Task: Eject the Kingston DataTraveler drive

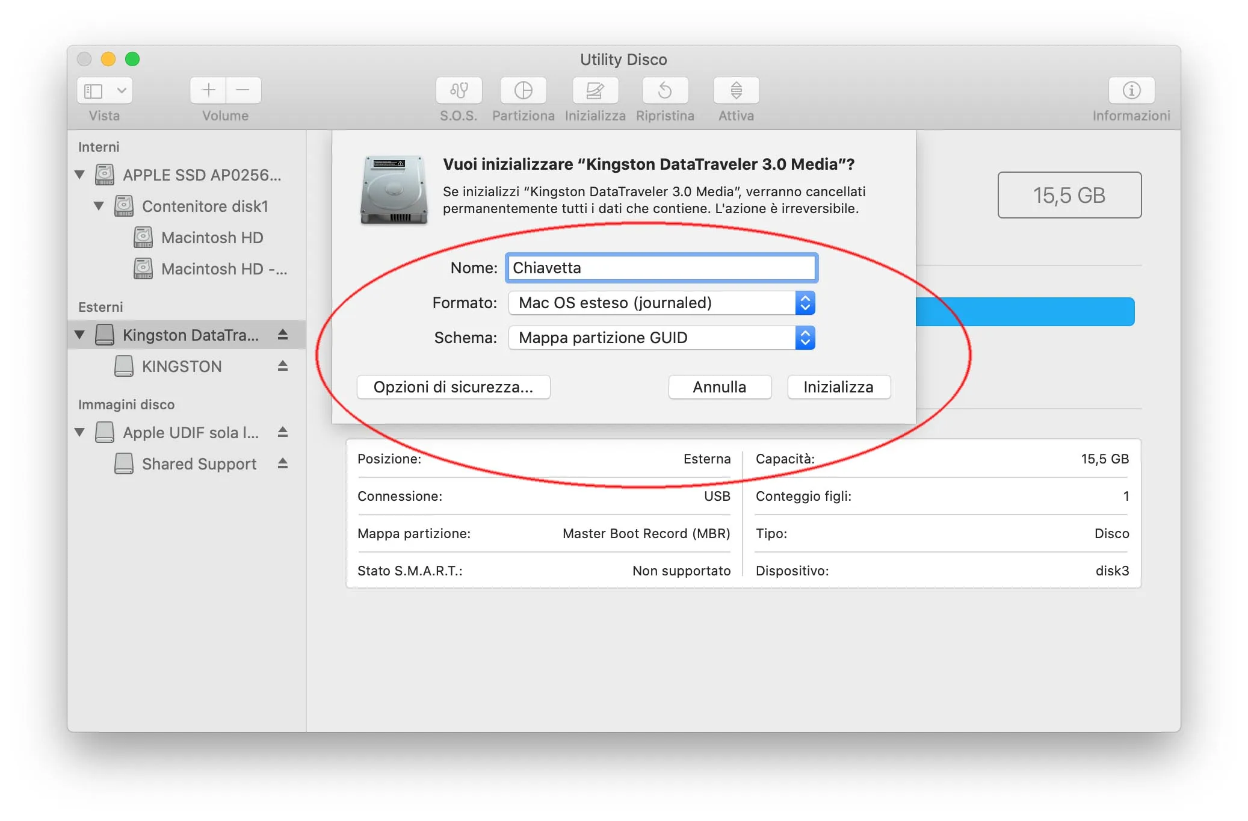Action: pyautogui.click(x=282, y=335)
